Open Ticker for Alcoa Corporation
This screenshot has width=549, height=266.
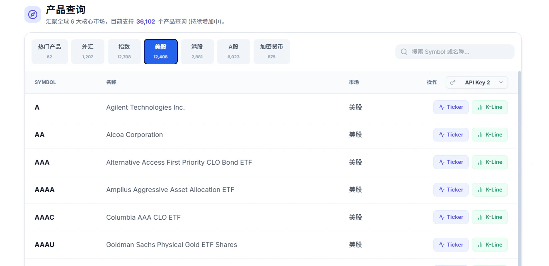pyautogui.click(x=451, y=134)
